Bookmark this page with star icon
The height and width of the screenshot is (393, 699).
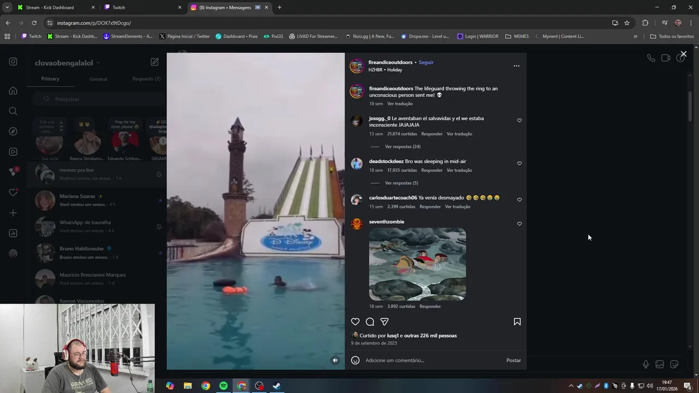pyautogui.click(x=627, y=23)
